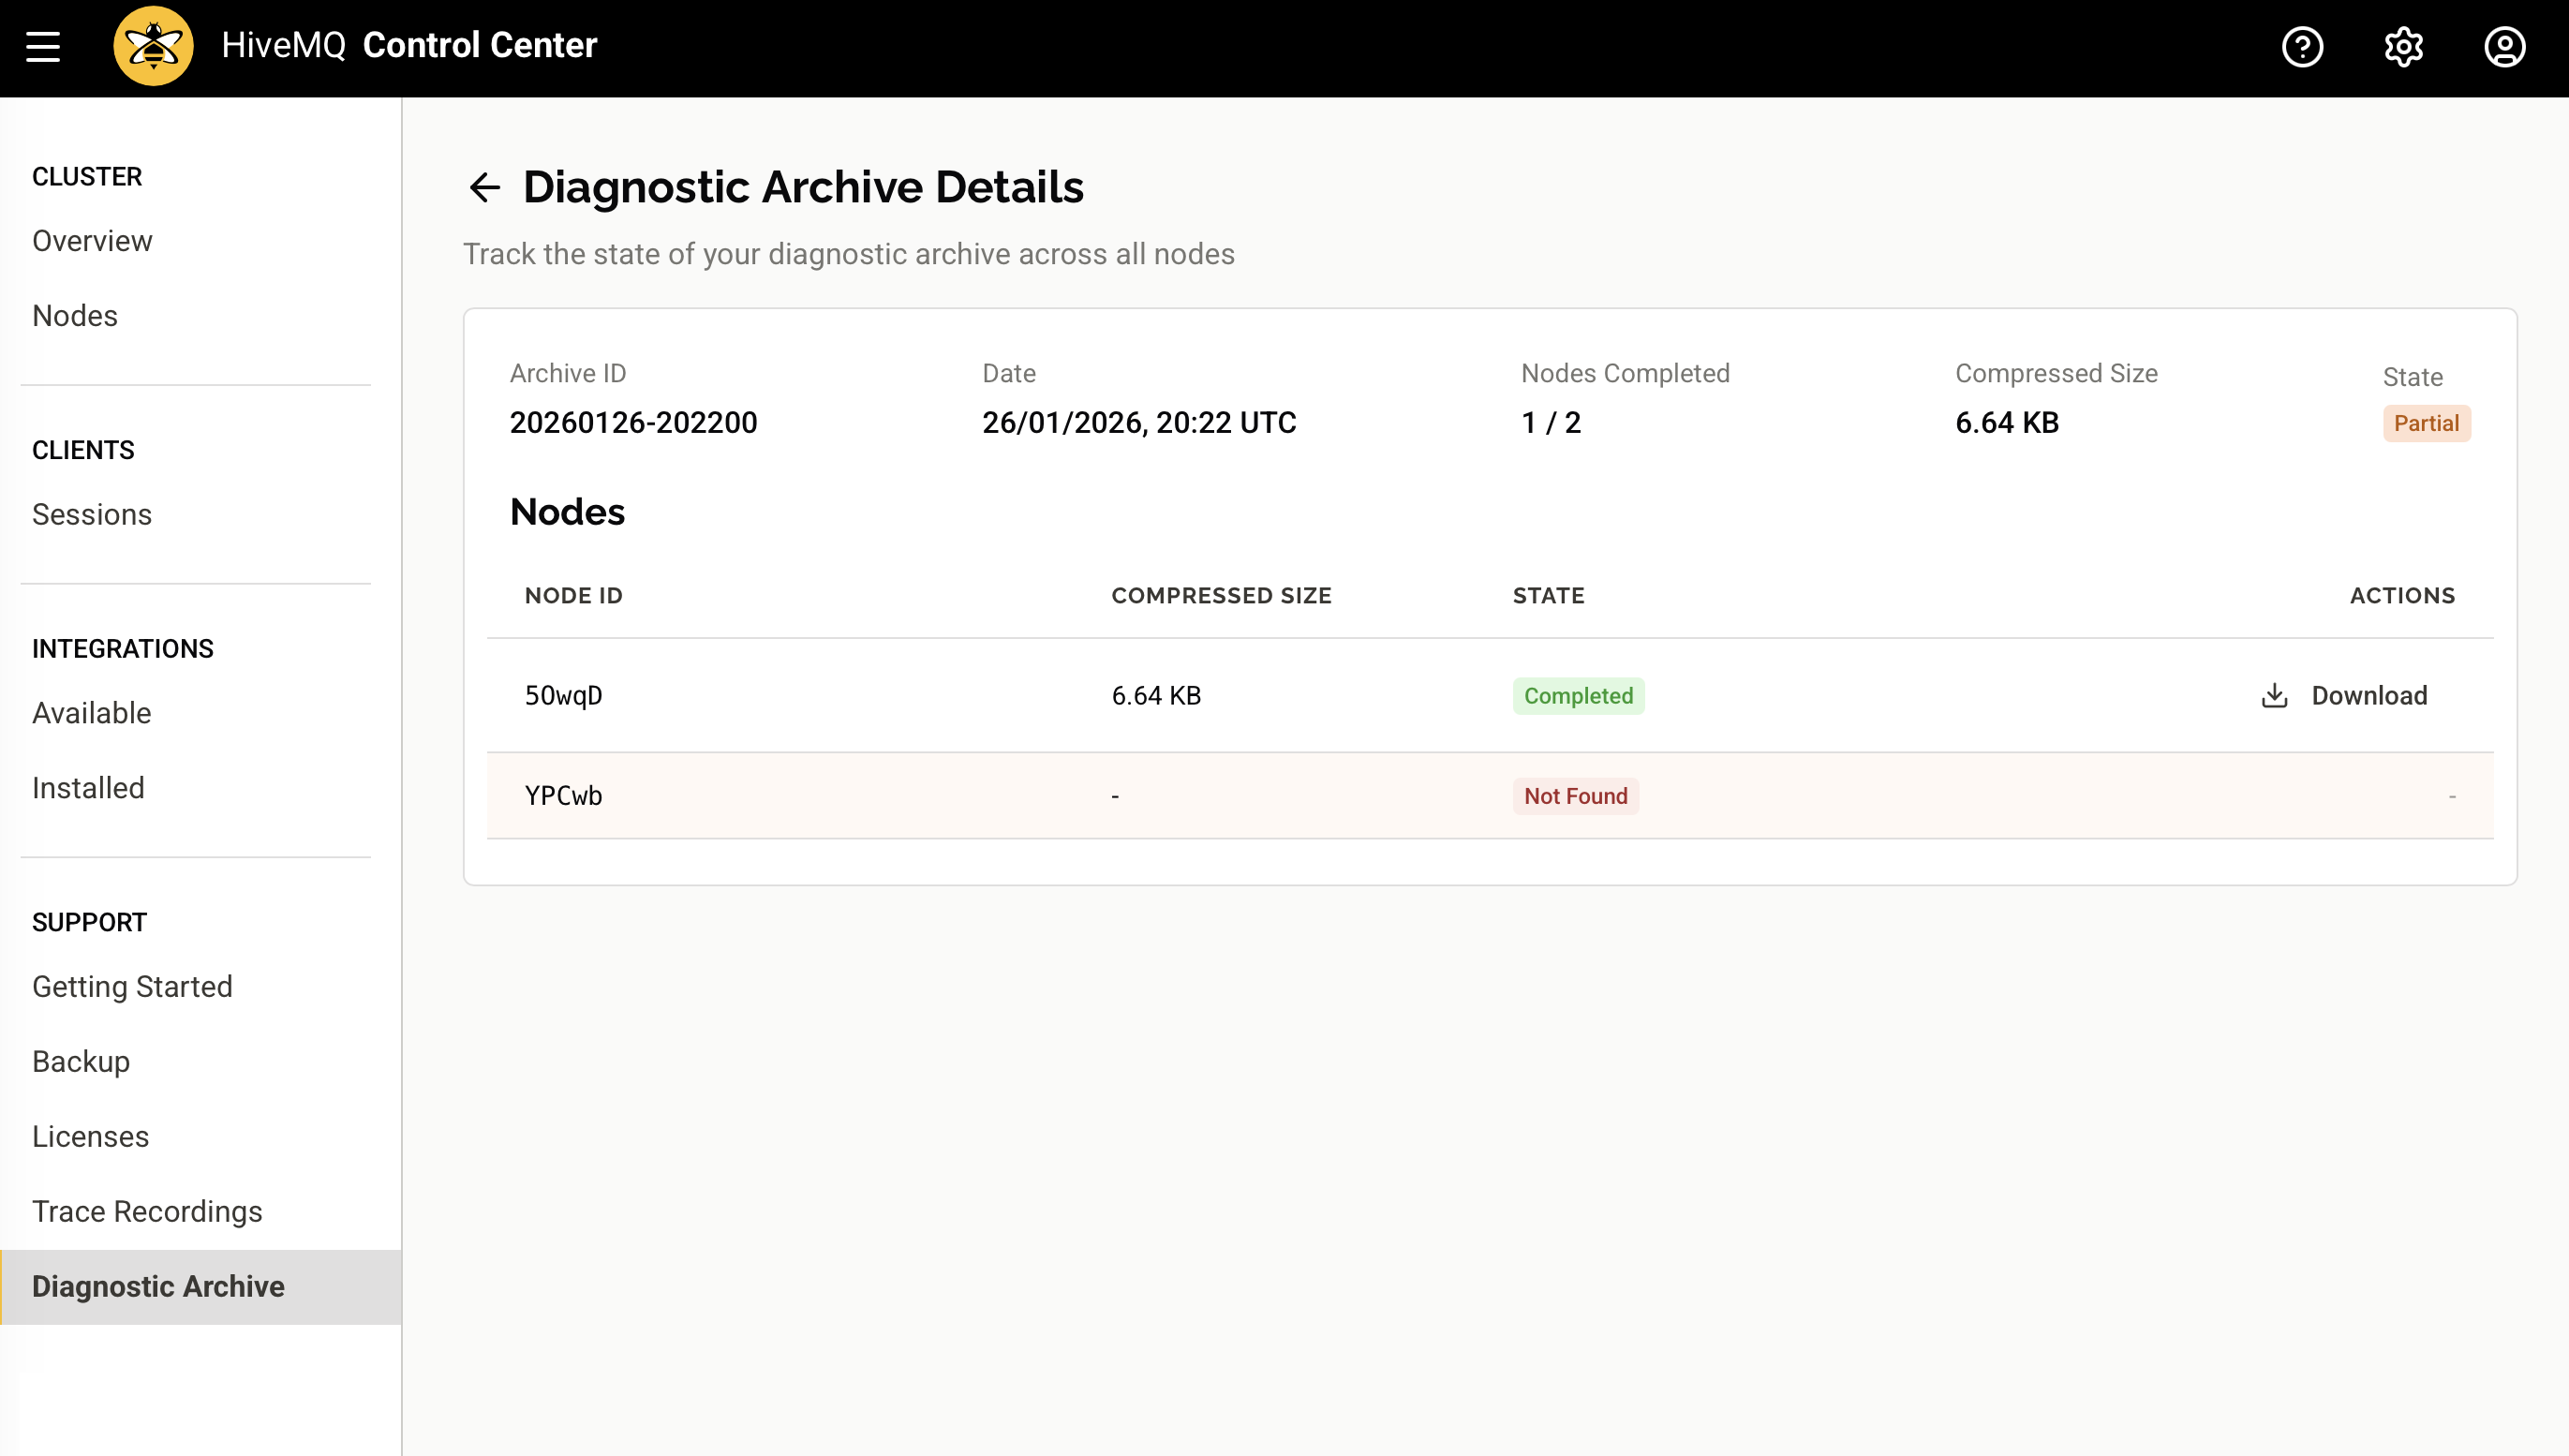This screenshot has width=2569, height=1456.
Task: Click the Download link for node 50wqD
Action: 2370,695
